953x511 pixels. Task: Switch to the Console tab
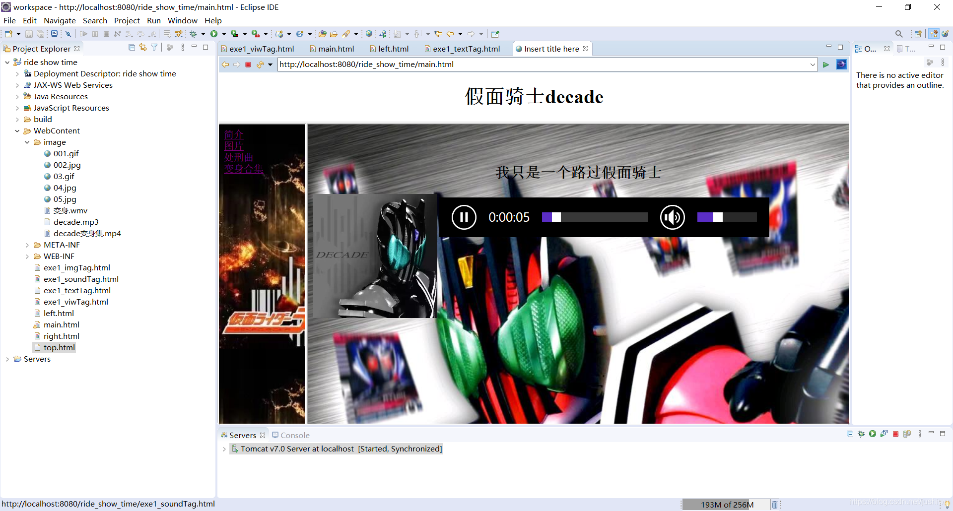click(x=291, y=435)
